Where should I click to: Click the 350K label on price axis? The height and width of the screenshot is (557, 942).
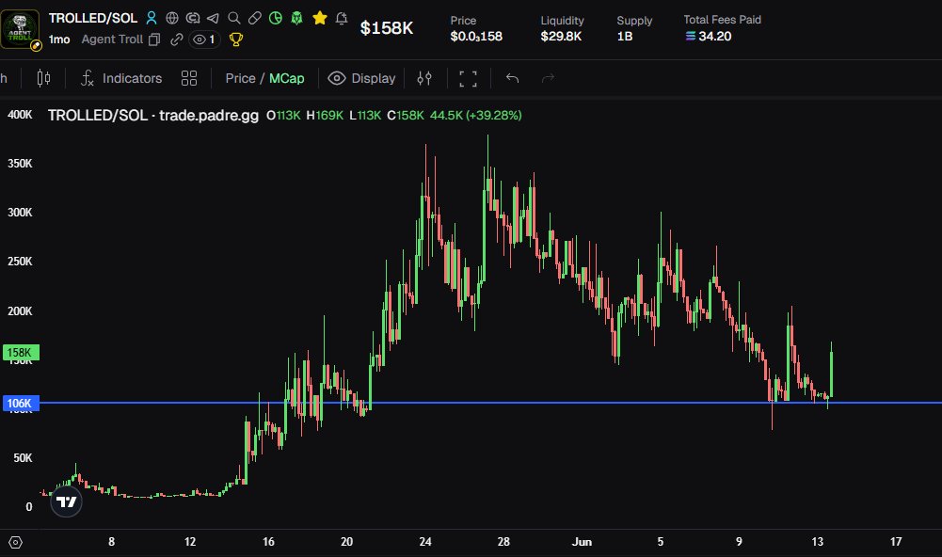(20, 164)
